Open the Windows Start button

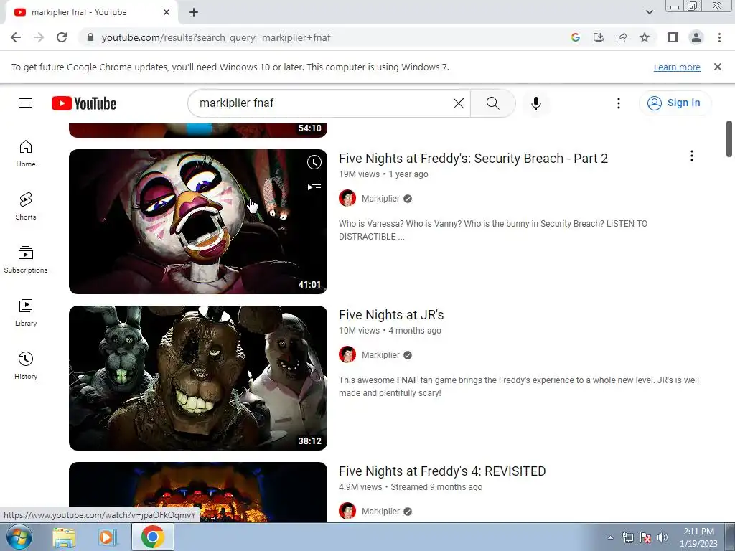[19, 537]
